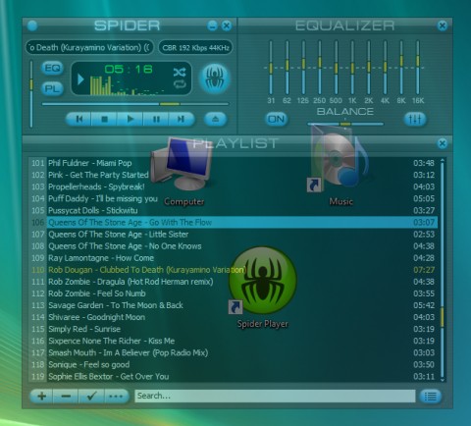Click the playlist remove (−) button
This screenshot has width=471, height=426.
(x=66, y=397)
